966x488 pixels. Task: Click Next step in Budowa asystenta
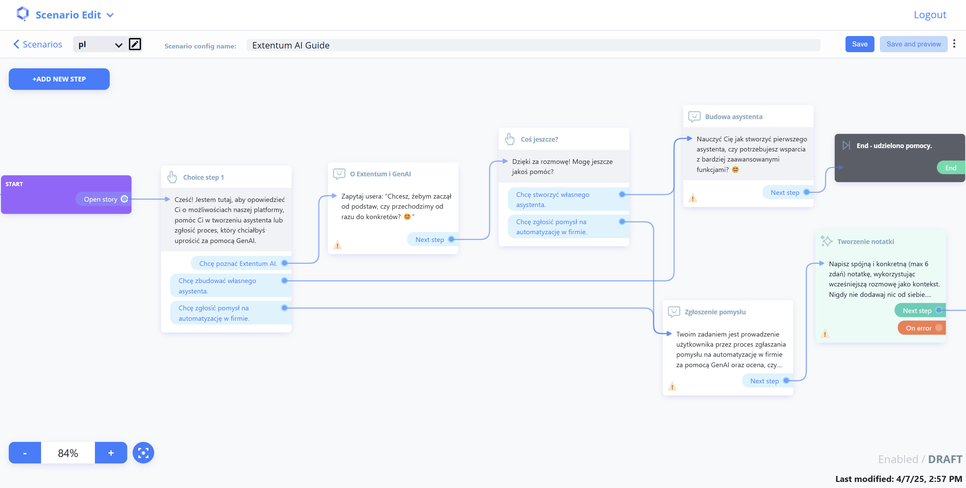pos(788,193)
